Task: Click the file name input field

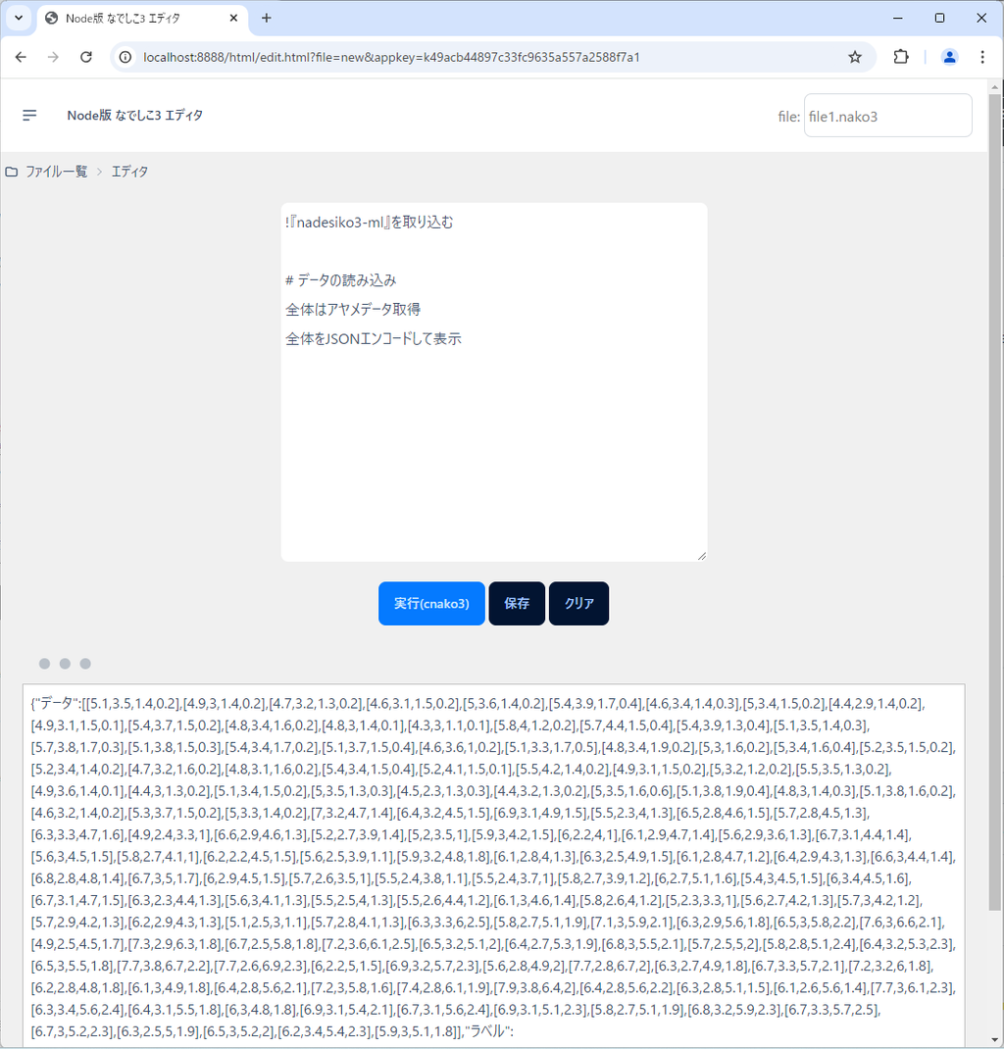Action: pos(887,116)
